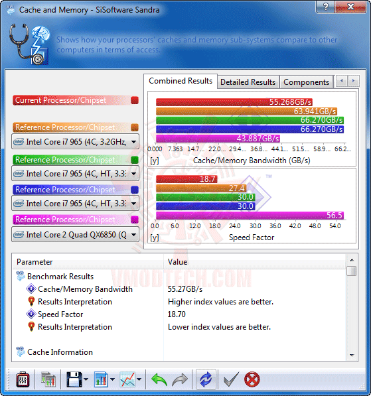The height and width of the screenshot is (396, 371).
Task: Click the red 18.7 speed factor bar
Action: (186, 179)
